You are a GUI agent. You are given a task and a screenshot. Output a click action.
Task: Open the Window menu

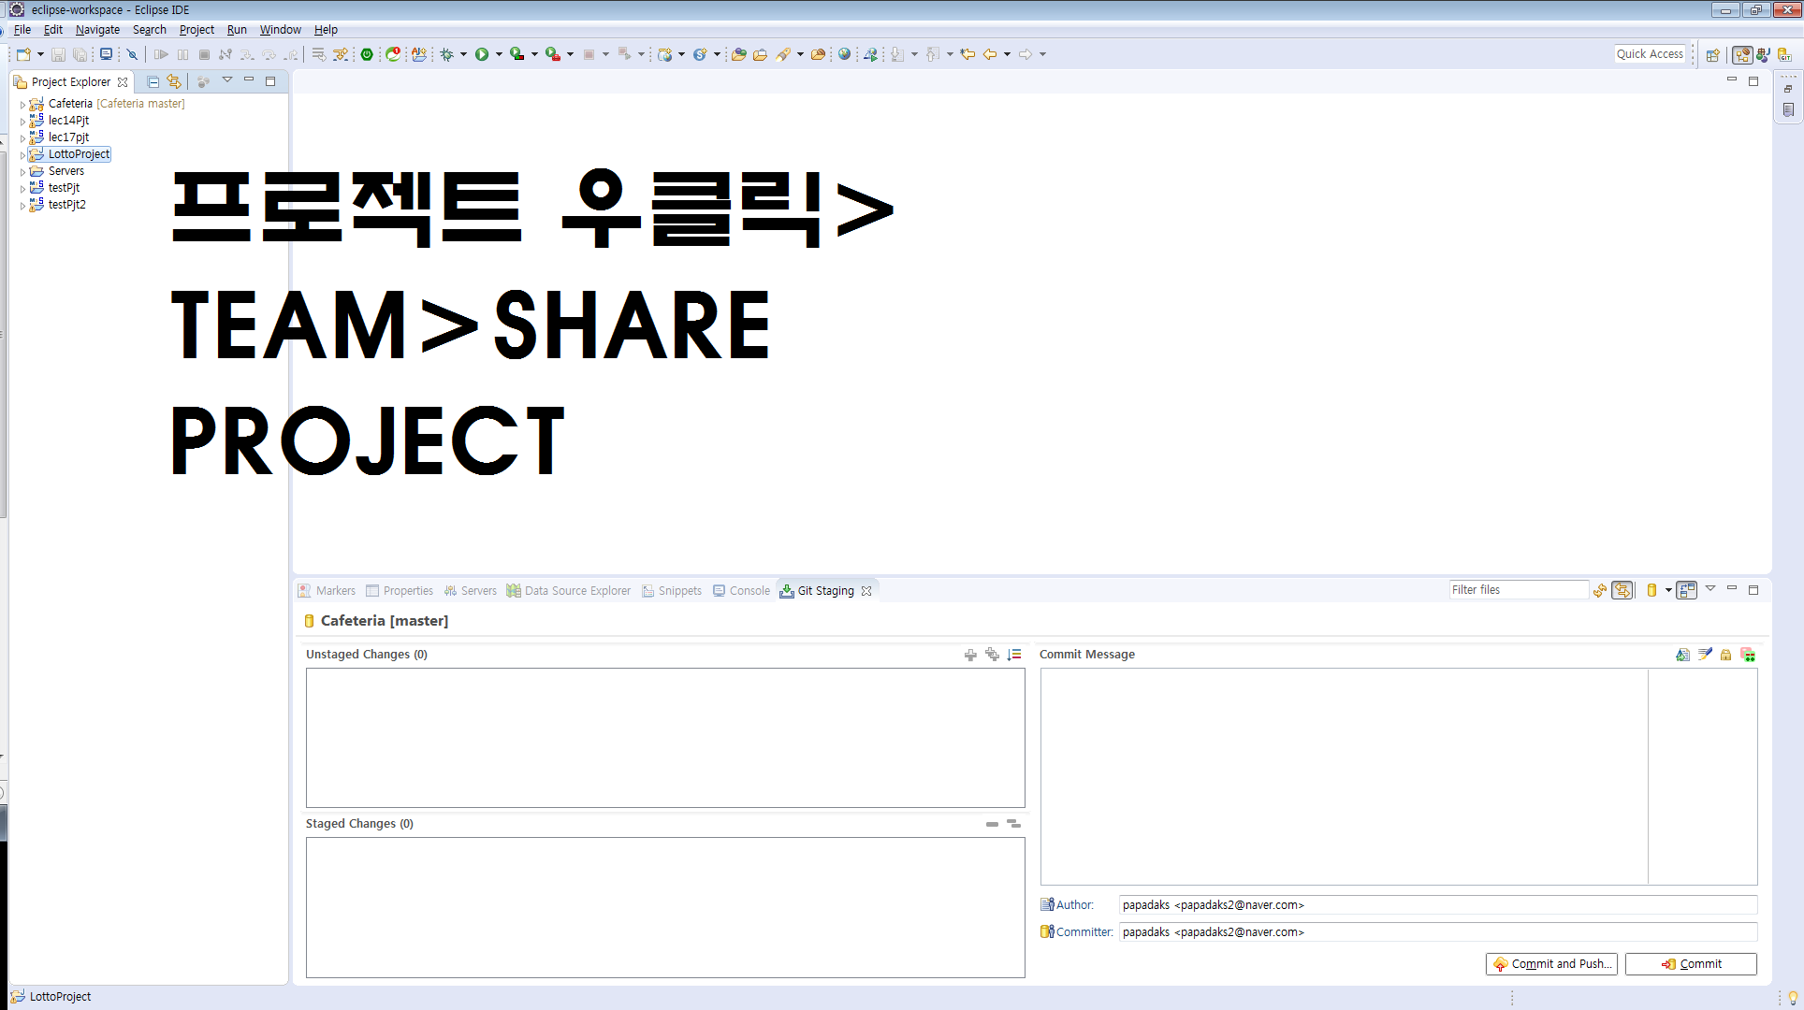click(280, 30)
